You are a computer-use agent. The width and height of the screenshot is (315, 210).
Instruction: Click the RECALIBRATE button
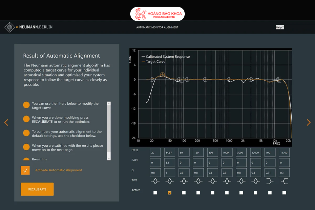tap(37, 189)
